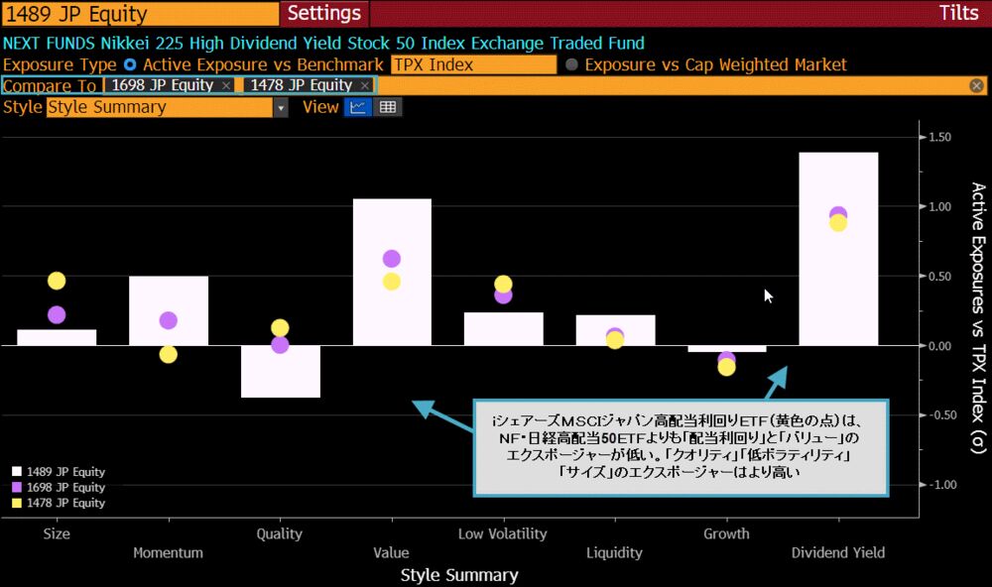Click the Liquidity axis label

pos(614,553)
